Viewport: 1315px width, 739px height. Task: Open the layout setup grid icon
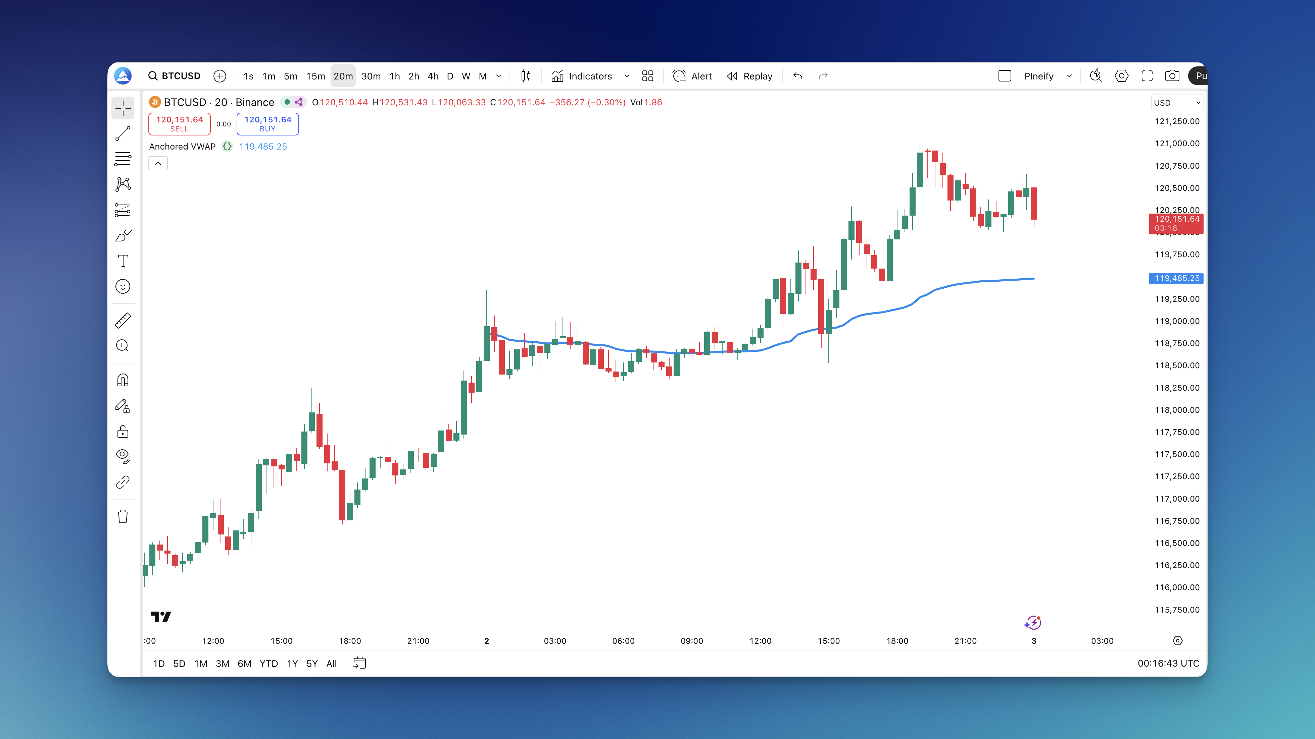[648, 76]
